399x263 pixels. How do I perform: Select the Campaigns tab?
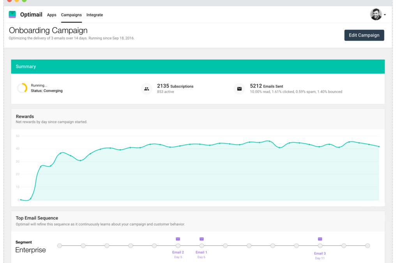coord(71,15)
